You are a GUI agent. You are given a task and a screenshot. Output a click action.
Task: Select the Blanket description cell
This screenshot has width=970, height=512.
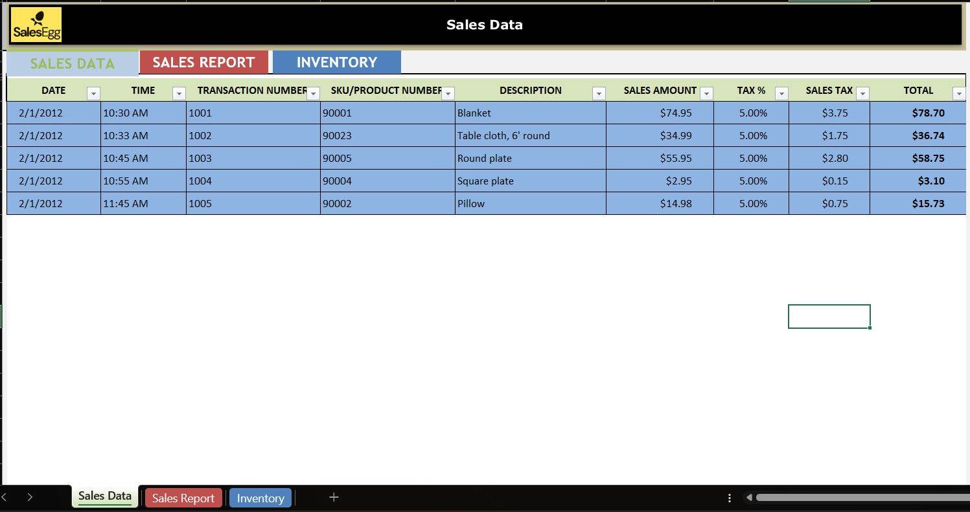point(530,113)
